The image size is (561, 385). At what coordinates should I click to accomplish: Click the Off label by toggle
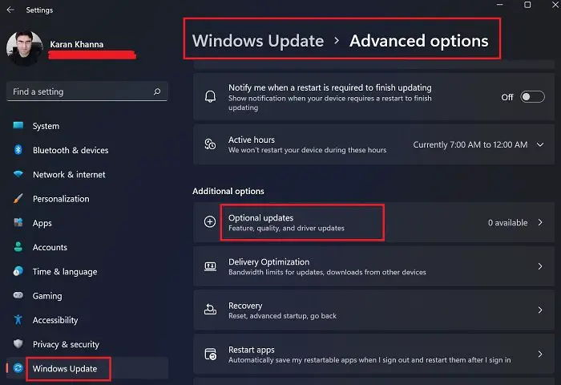click(x=507, y=97)
